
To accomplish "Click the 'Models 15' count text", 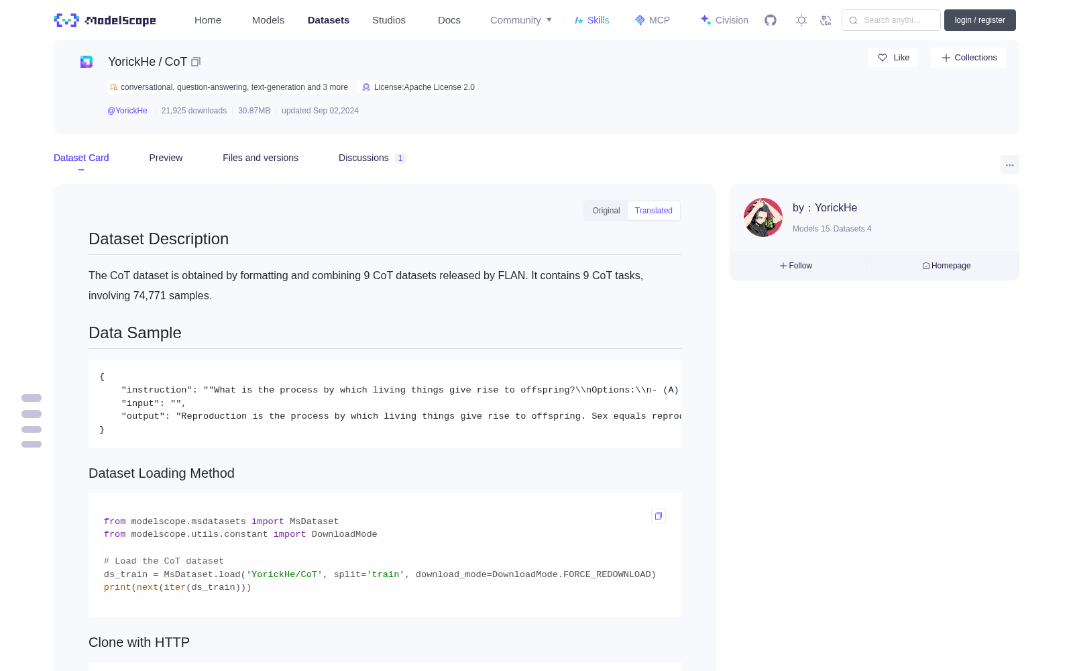I will (x=811, y=229).
